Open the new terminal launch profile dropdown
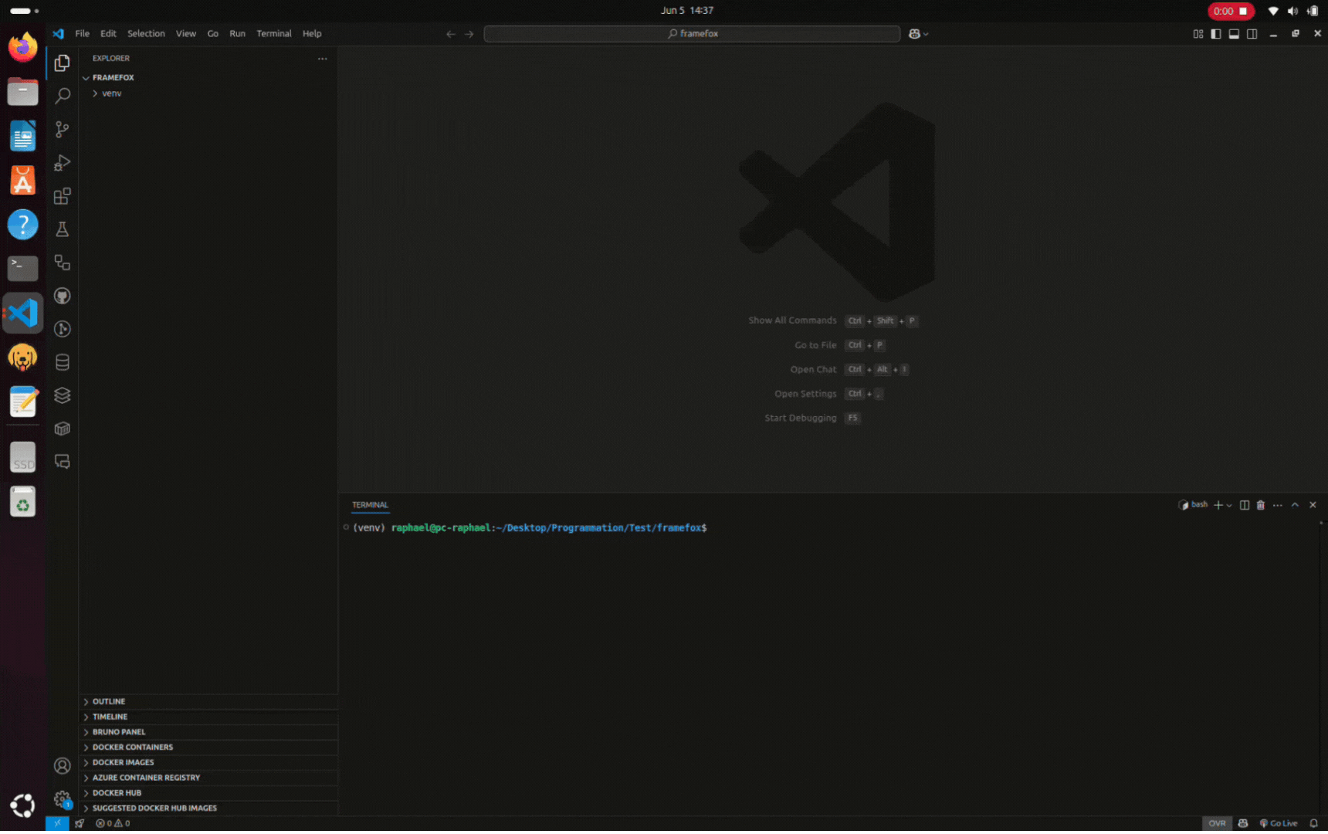 (1229, 505)
